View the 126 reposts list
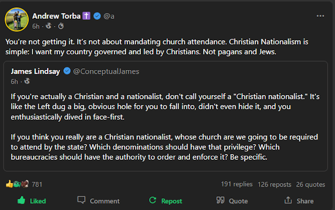This screenshot has height=210, width=335. click(x=273, y=184)
